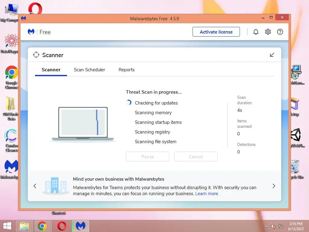Click the Malwarebytes logo next to Free
The width and height of the screenshot is (309, 232).
pyautogui.click(x=31, y=32)
